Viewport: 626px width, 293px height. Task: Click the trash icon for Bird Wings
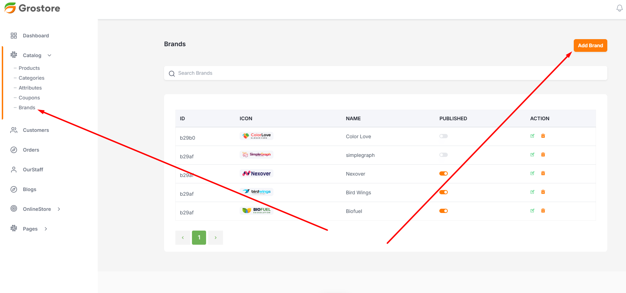pos(543,192)
